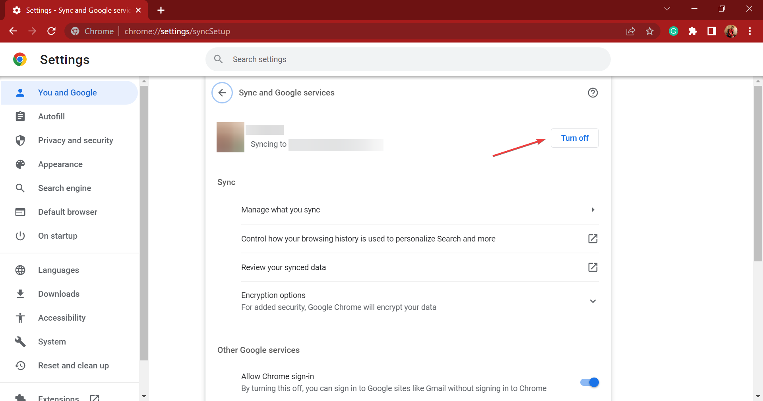Open the tab search dropdown arrow
The image size is (763, 401).
(x=667, y=9)
